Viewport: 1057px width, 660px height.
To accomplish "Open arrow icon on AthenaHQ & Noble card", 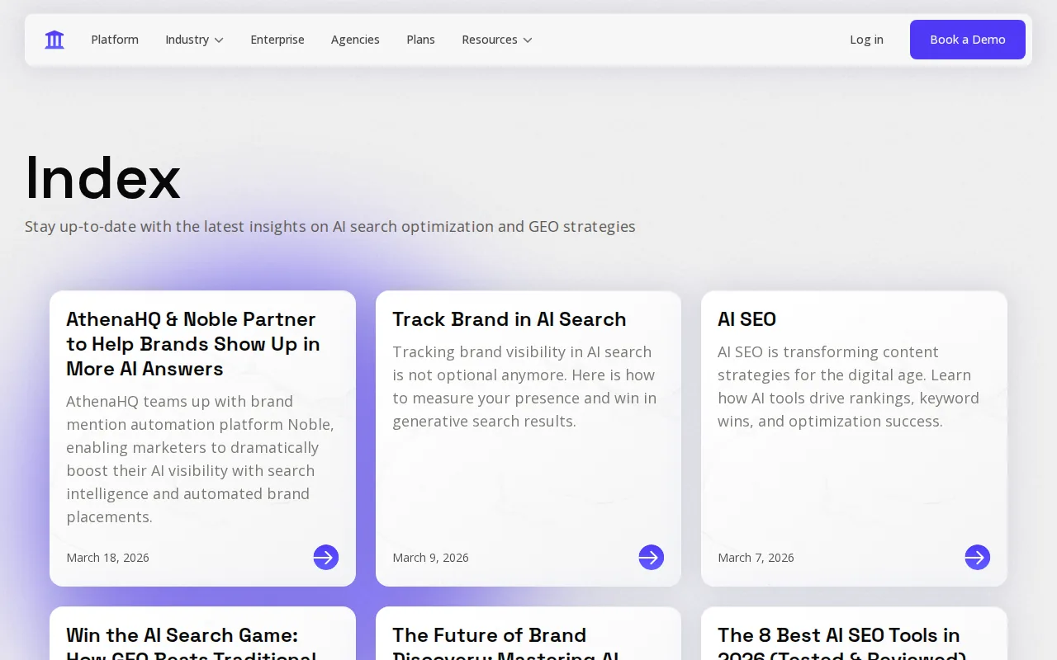I will tap(326, 558).
